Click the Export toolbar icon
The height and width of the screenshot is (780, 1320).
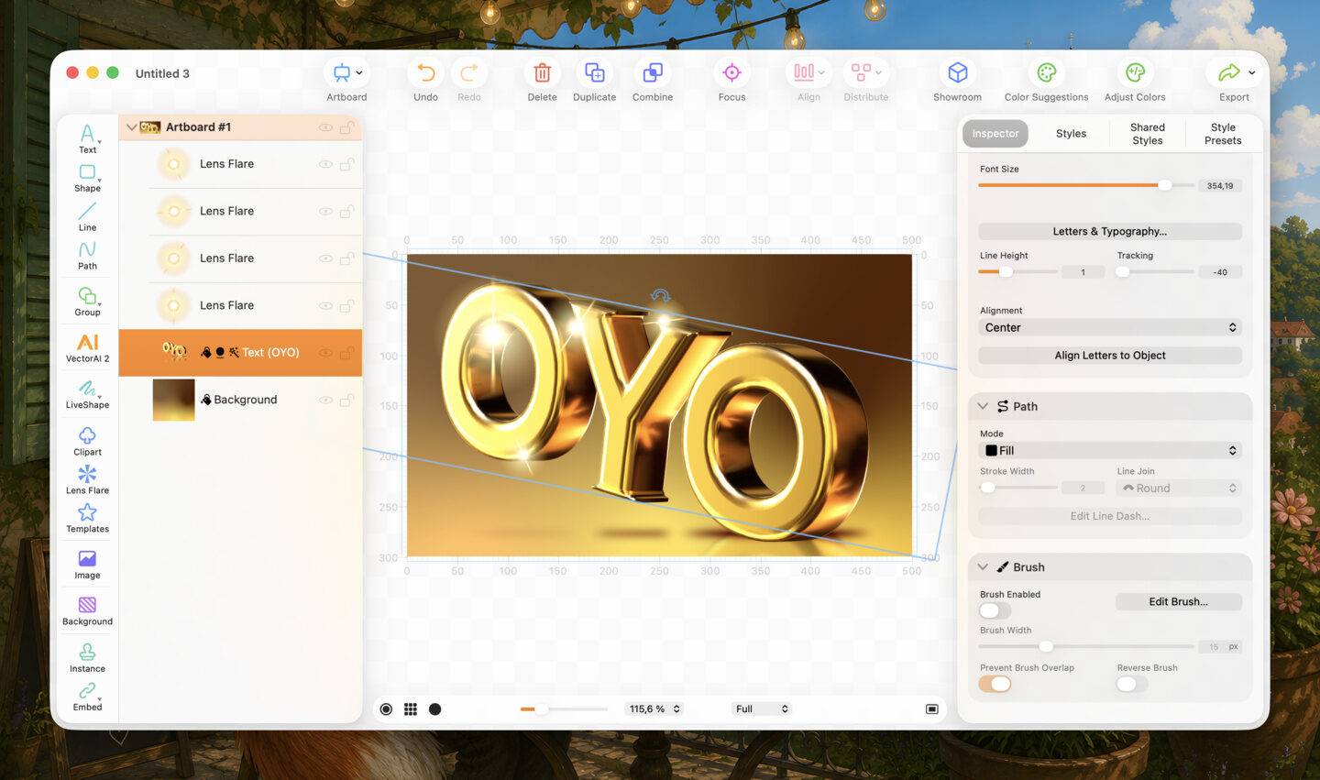click(1228, 73)
